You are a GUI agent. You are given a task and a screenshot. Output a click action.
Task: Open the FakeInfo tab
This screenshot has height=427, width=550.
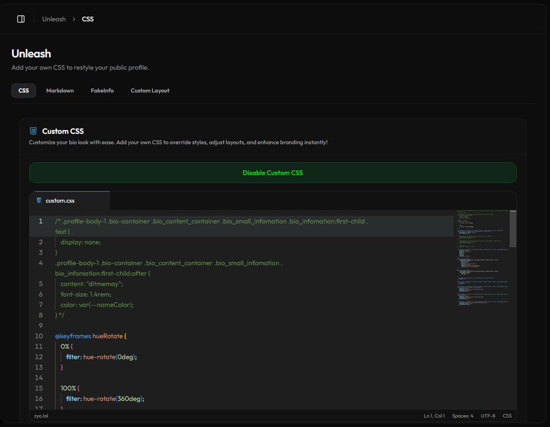pos(102,91)
